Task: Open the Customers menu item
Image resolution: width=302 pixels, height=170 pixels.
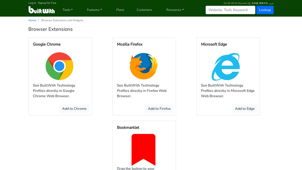Action: pyautogui.click(x=144, y=10)
